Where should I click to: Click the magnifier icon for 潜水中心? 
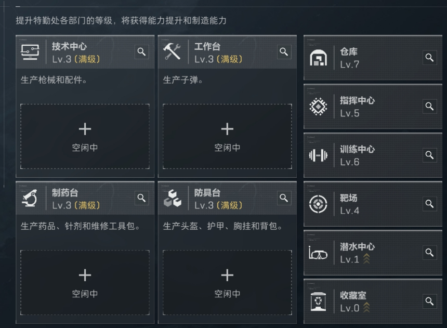(x=430, y=253)
